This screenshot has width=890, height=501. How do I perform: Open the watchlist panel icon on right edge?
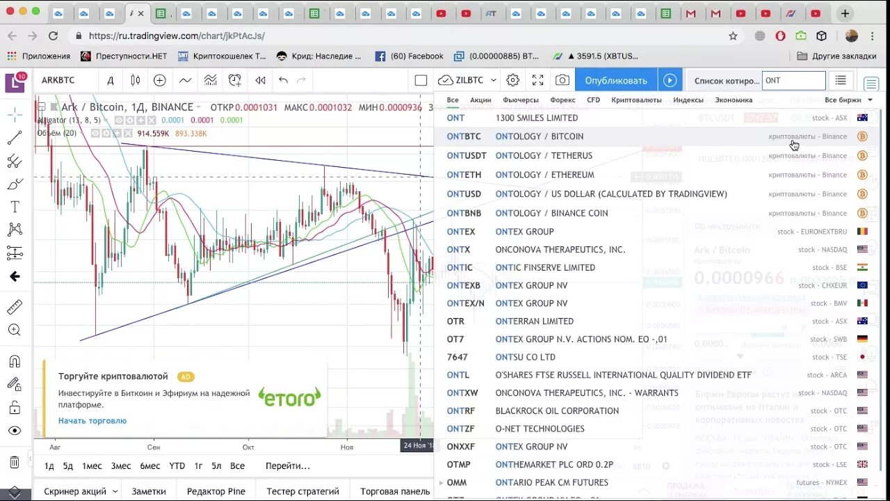click(x=871, y=84)
